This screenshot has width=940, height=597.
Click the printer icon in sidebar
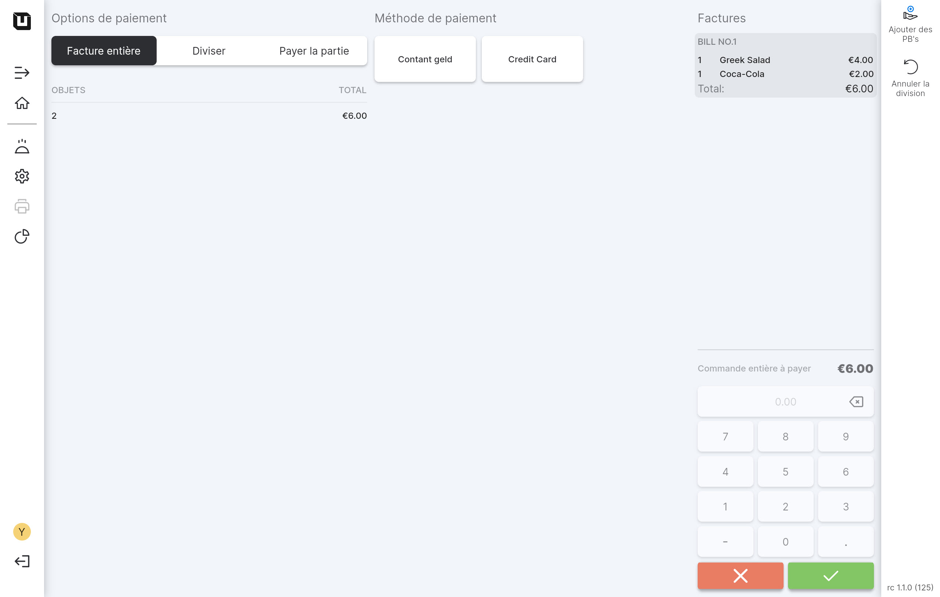point(22,206)
